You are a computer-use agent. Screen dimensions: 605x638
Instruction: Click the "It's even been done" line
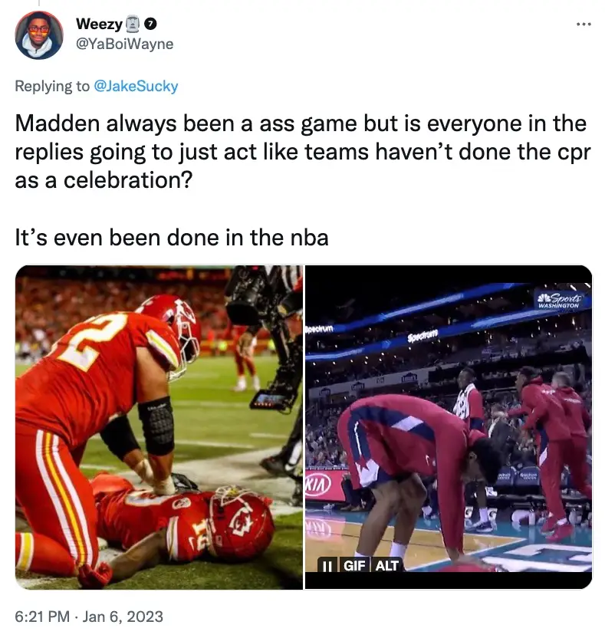point(172,238)
